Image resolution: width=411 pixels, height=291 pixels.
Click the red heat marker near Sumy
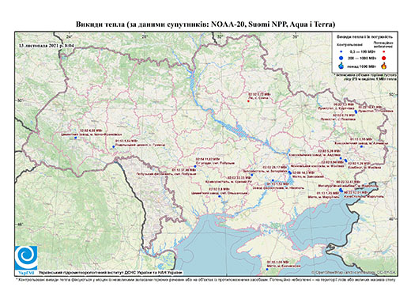tap(248, 101)
